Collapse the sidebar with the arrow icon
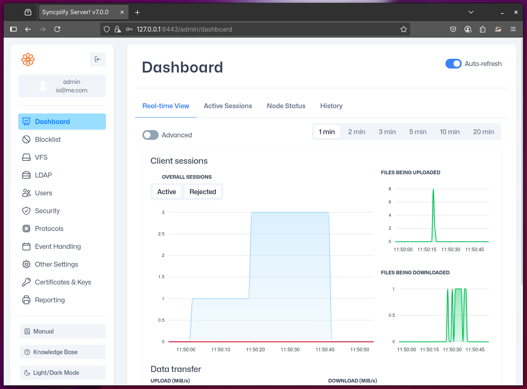Image resolution: width=527 pixels, height=389 pixels. [97, 59]
